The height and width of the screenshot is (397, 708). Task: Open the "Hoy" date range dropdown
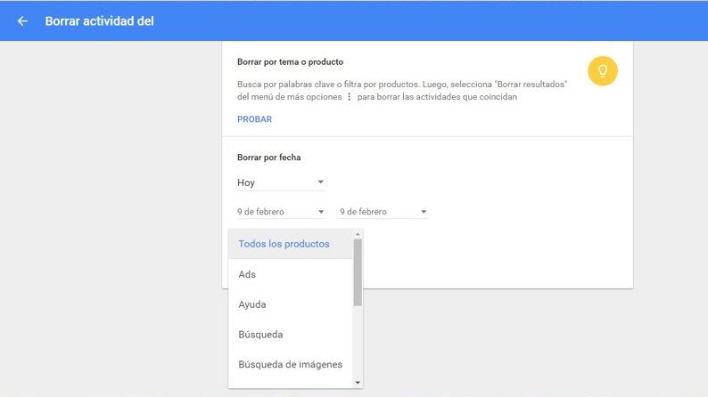[280, 182]
